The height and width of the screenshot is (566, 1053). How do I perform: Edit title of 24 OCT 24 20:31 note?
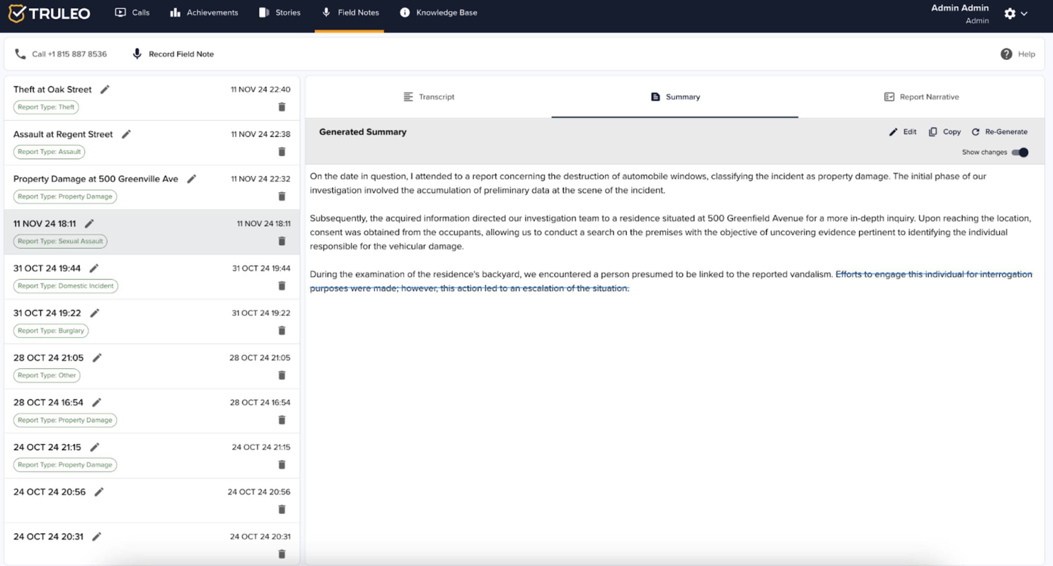96,537
